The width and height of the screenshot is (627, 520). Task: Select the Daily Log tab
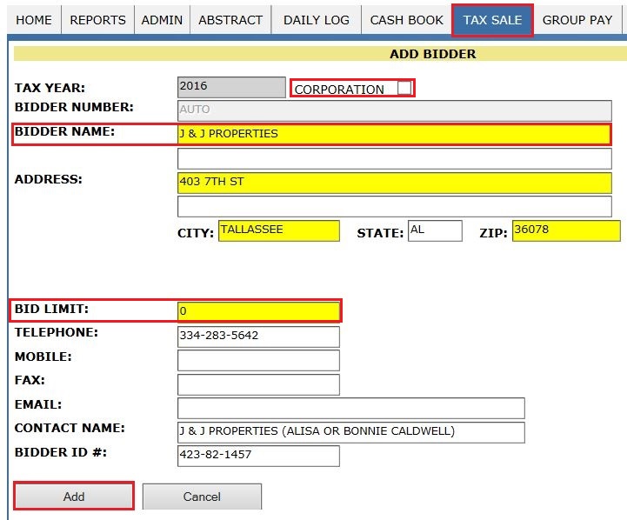tap(316, 19)
